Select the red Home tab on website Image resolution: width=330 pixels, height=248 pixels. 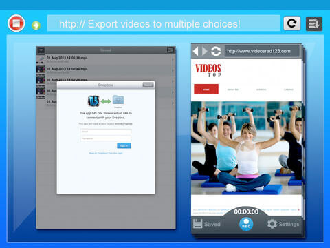[x=206, y=89]
